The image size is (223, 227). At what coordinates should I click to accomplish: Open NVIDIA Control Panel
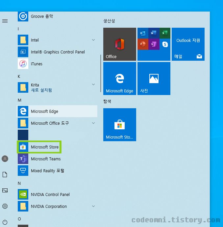coord(58,194)
